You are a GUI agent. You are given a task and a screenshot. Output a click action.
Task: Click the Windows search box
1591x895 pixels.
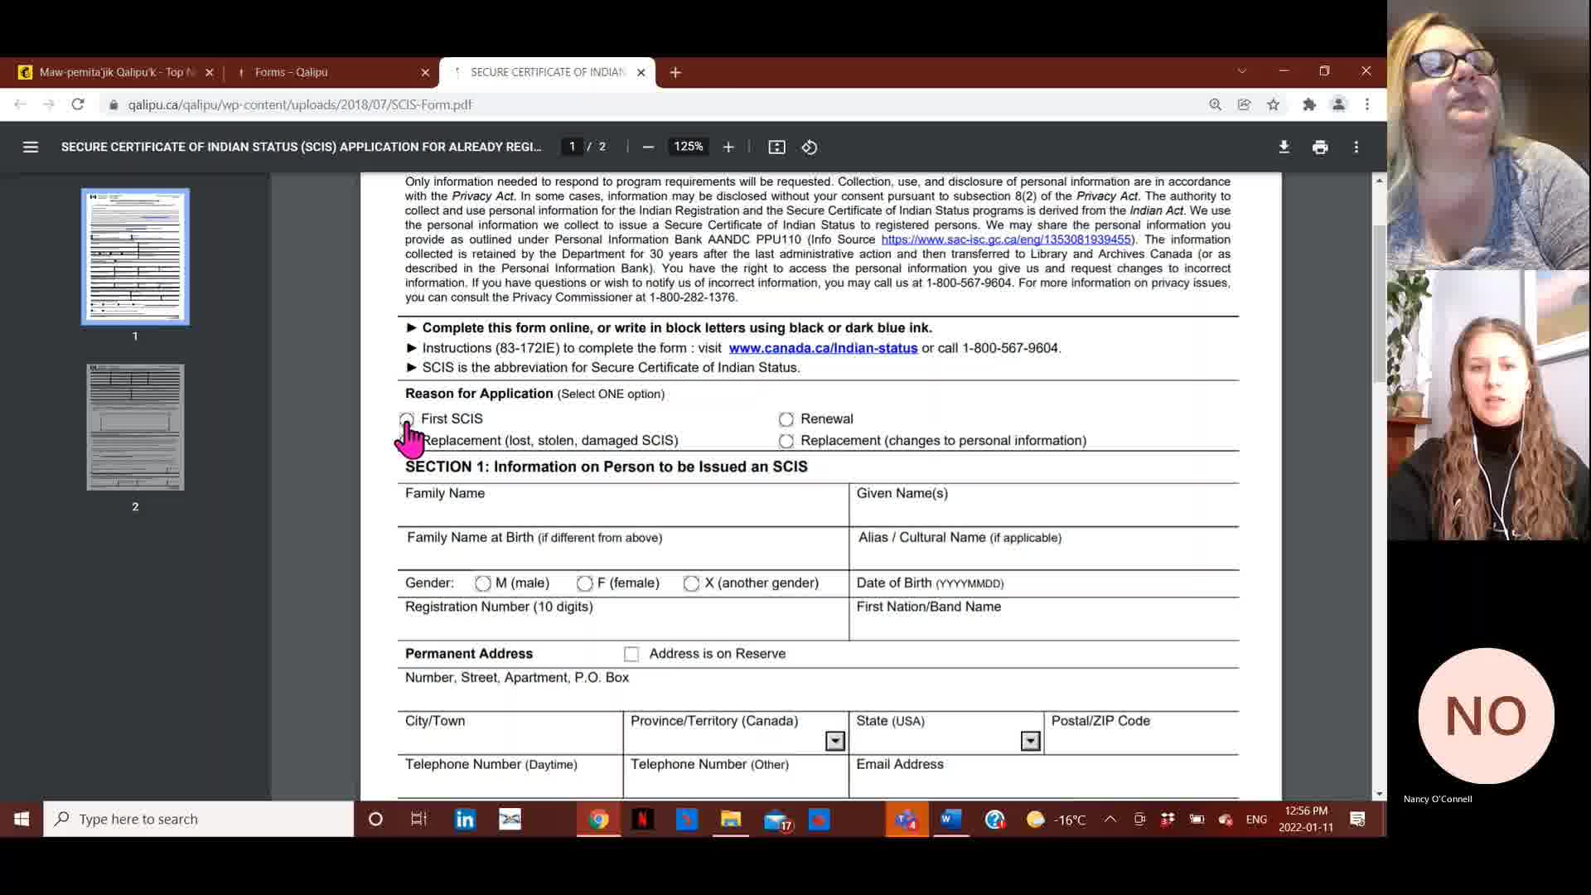click(199, 820)
